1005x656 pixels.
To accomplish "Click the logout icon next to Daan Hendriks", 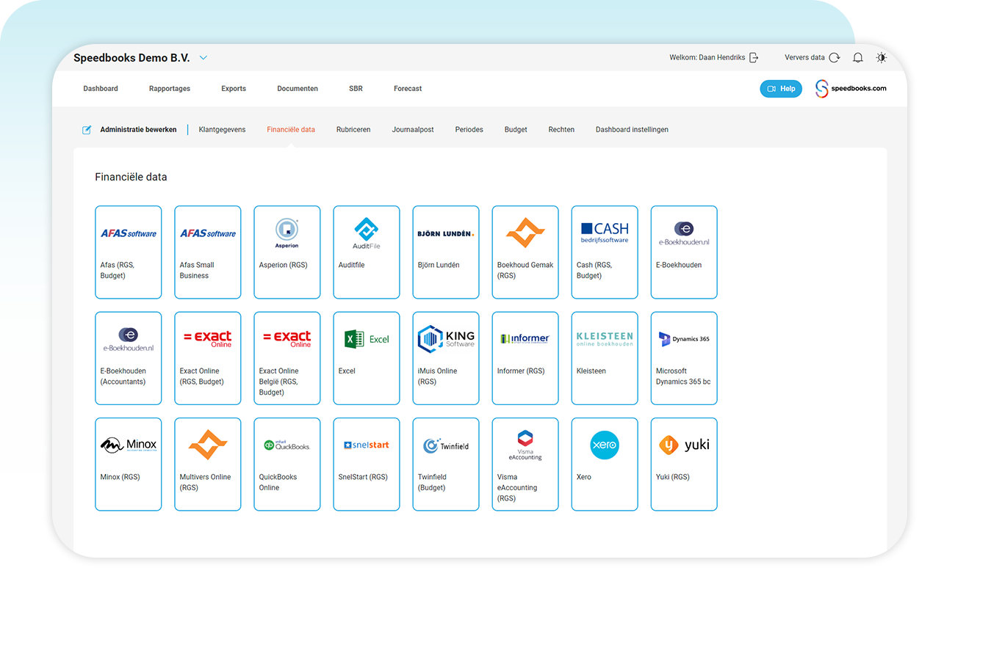I will pyautogui.click(x=754, y=57).
